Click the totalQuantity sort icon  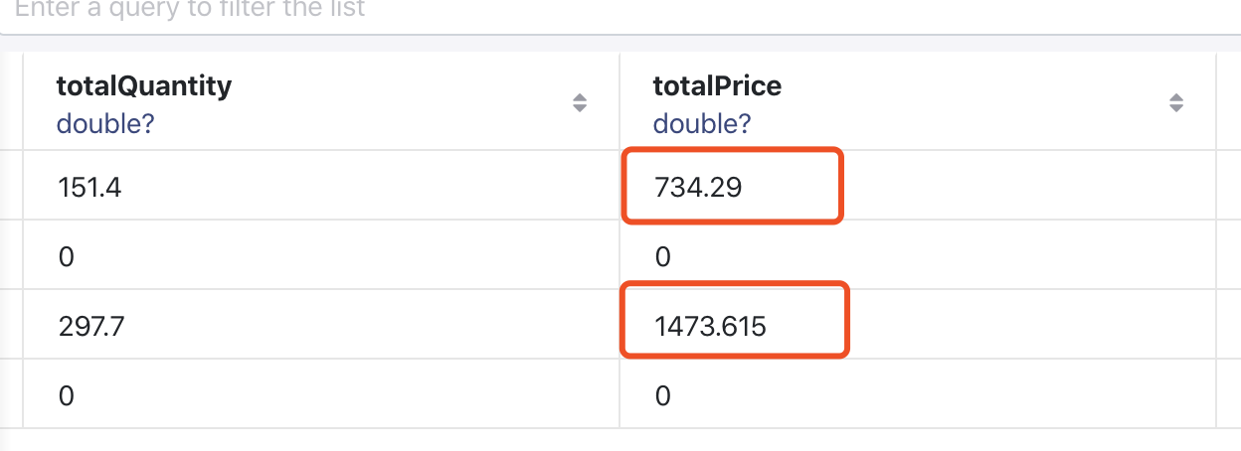click(580, 102)
